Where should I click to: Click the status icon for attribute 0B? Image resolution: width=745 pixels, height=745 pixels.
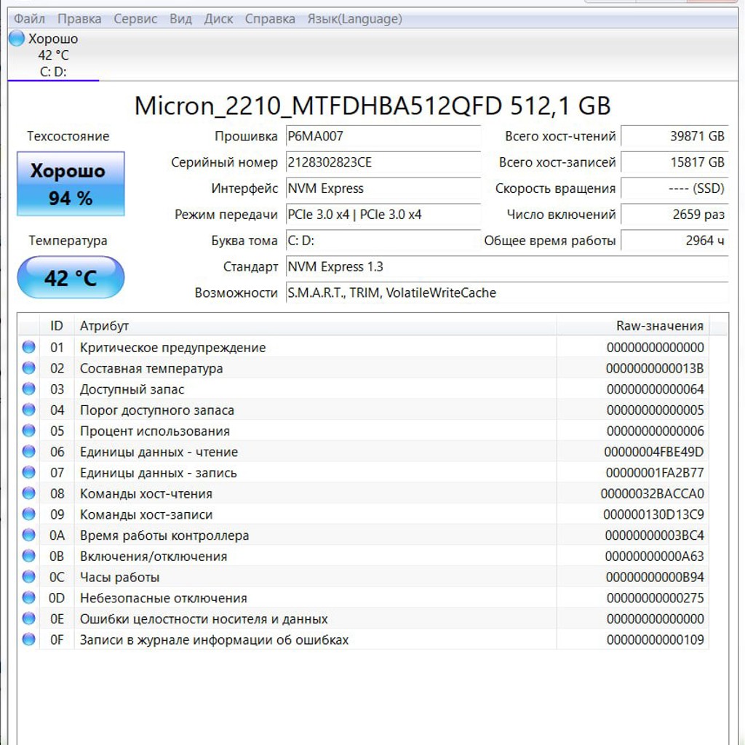29,556
